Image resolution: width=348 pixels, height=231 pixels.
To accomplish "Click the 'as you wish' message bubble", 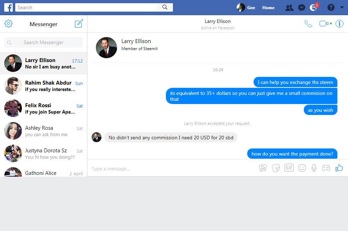I will (x=320, y=110).
